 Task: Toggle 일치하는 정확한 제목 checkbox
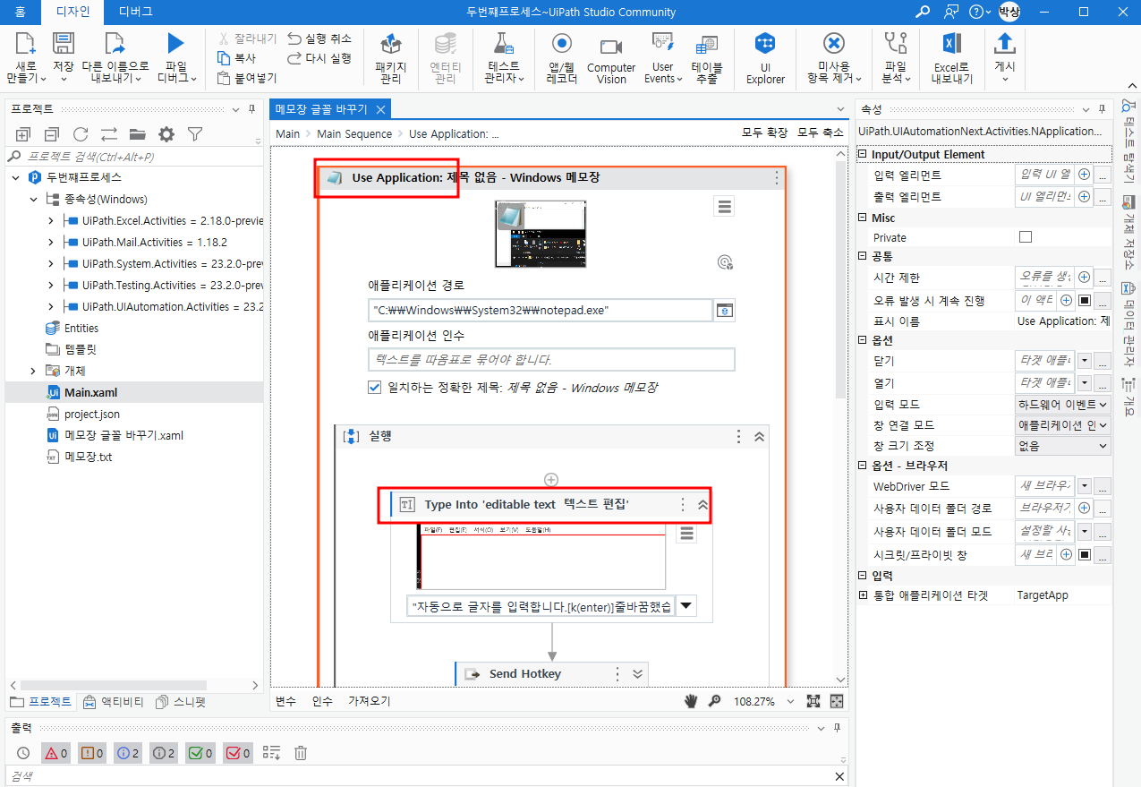pos(375,388)
